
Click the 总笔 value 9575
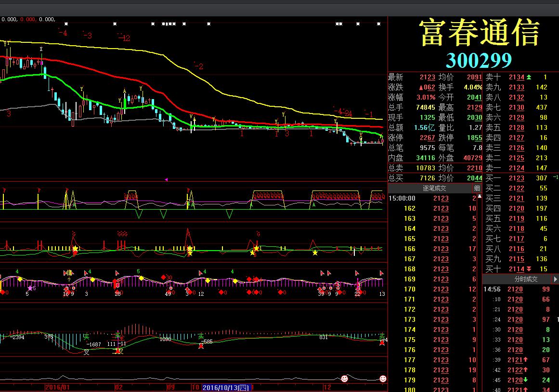[428, 148]
